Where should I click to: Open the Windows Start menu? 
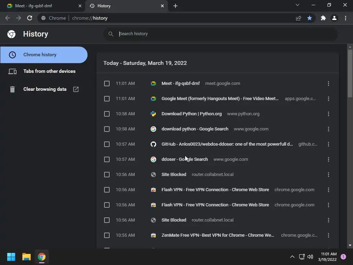tap(11, 257)
